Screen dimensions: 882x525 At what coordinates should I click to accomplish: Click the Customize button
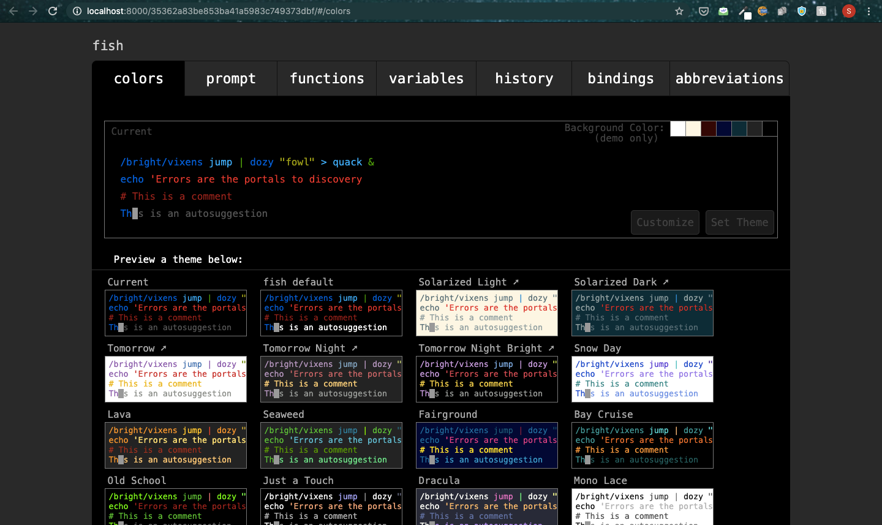pyautogui.click(x=665, y=222)
